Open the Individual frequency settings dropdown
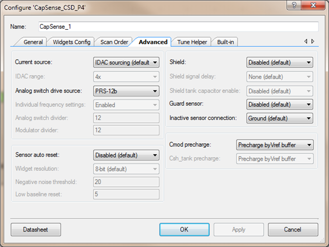The image size is (329, 247). (x=126, y=105)
